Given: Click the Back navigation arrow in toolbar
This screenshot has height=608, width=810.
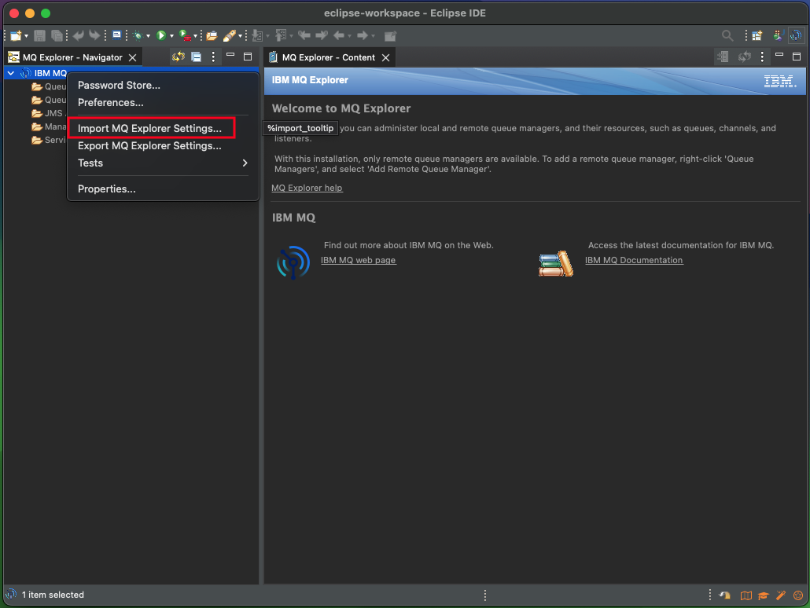Looking at the screenshot, I should (x=339, y=35).
